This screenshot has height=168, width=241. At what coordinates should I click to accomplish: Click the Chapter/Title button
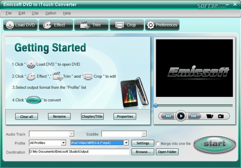point(92,116)
